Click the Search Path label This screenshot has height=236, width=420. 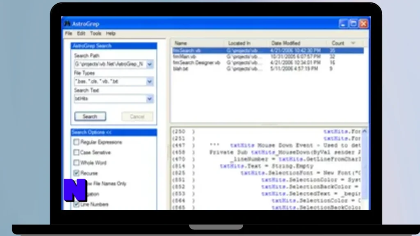point(87,56)
